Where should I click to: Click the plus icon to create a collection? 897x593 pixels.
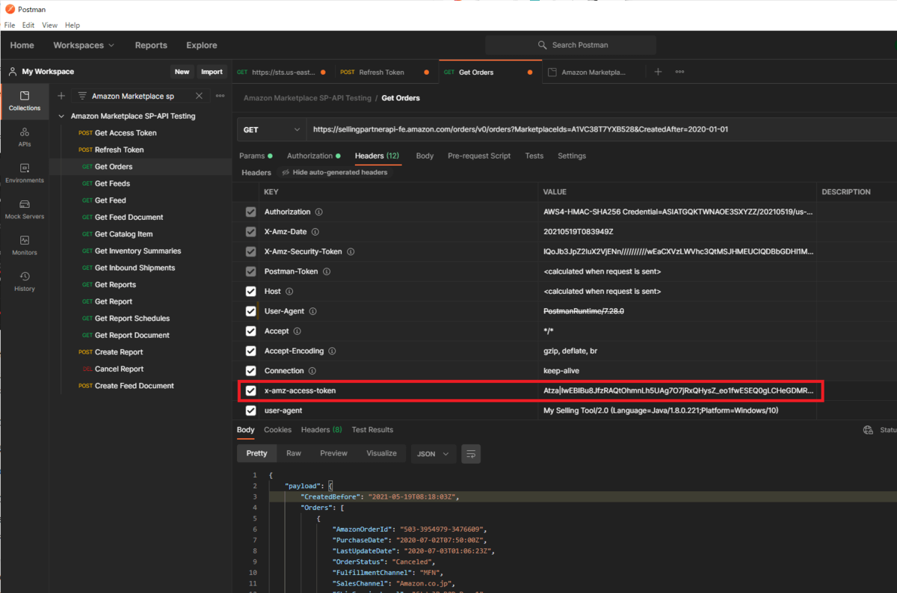(x=61, y=96)
